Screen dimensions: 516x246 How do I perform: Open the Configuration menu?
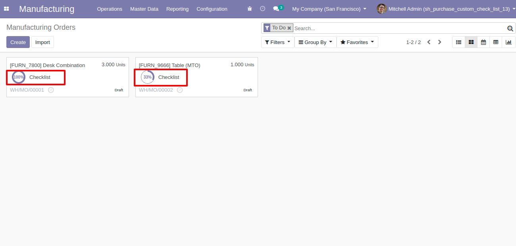212,9
